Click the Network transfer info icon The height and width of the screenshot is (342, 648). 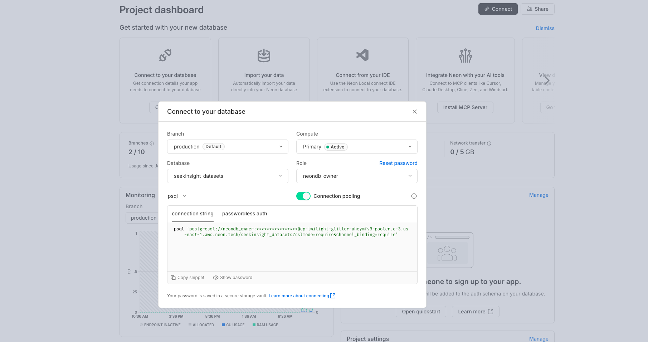pos(489,143)
